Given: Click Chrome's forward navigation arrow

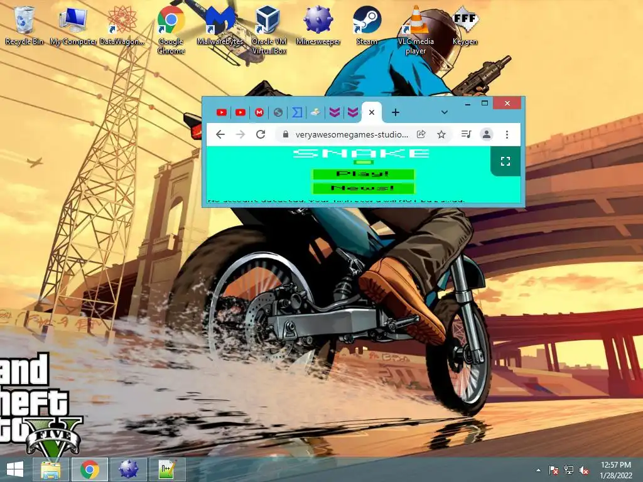Looking at the screenshot, I should coord(240,134).
